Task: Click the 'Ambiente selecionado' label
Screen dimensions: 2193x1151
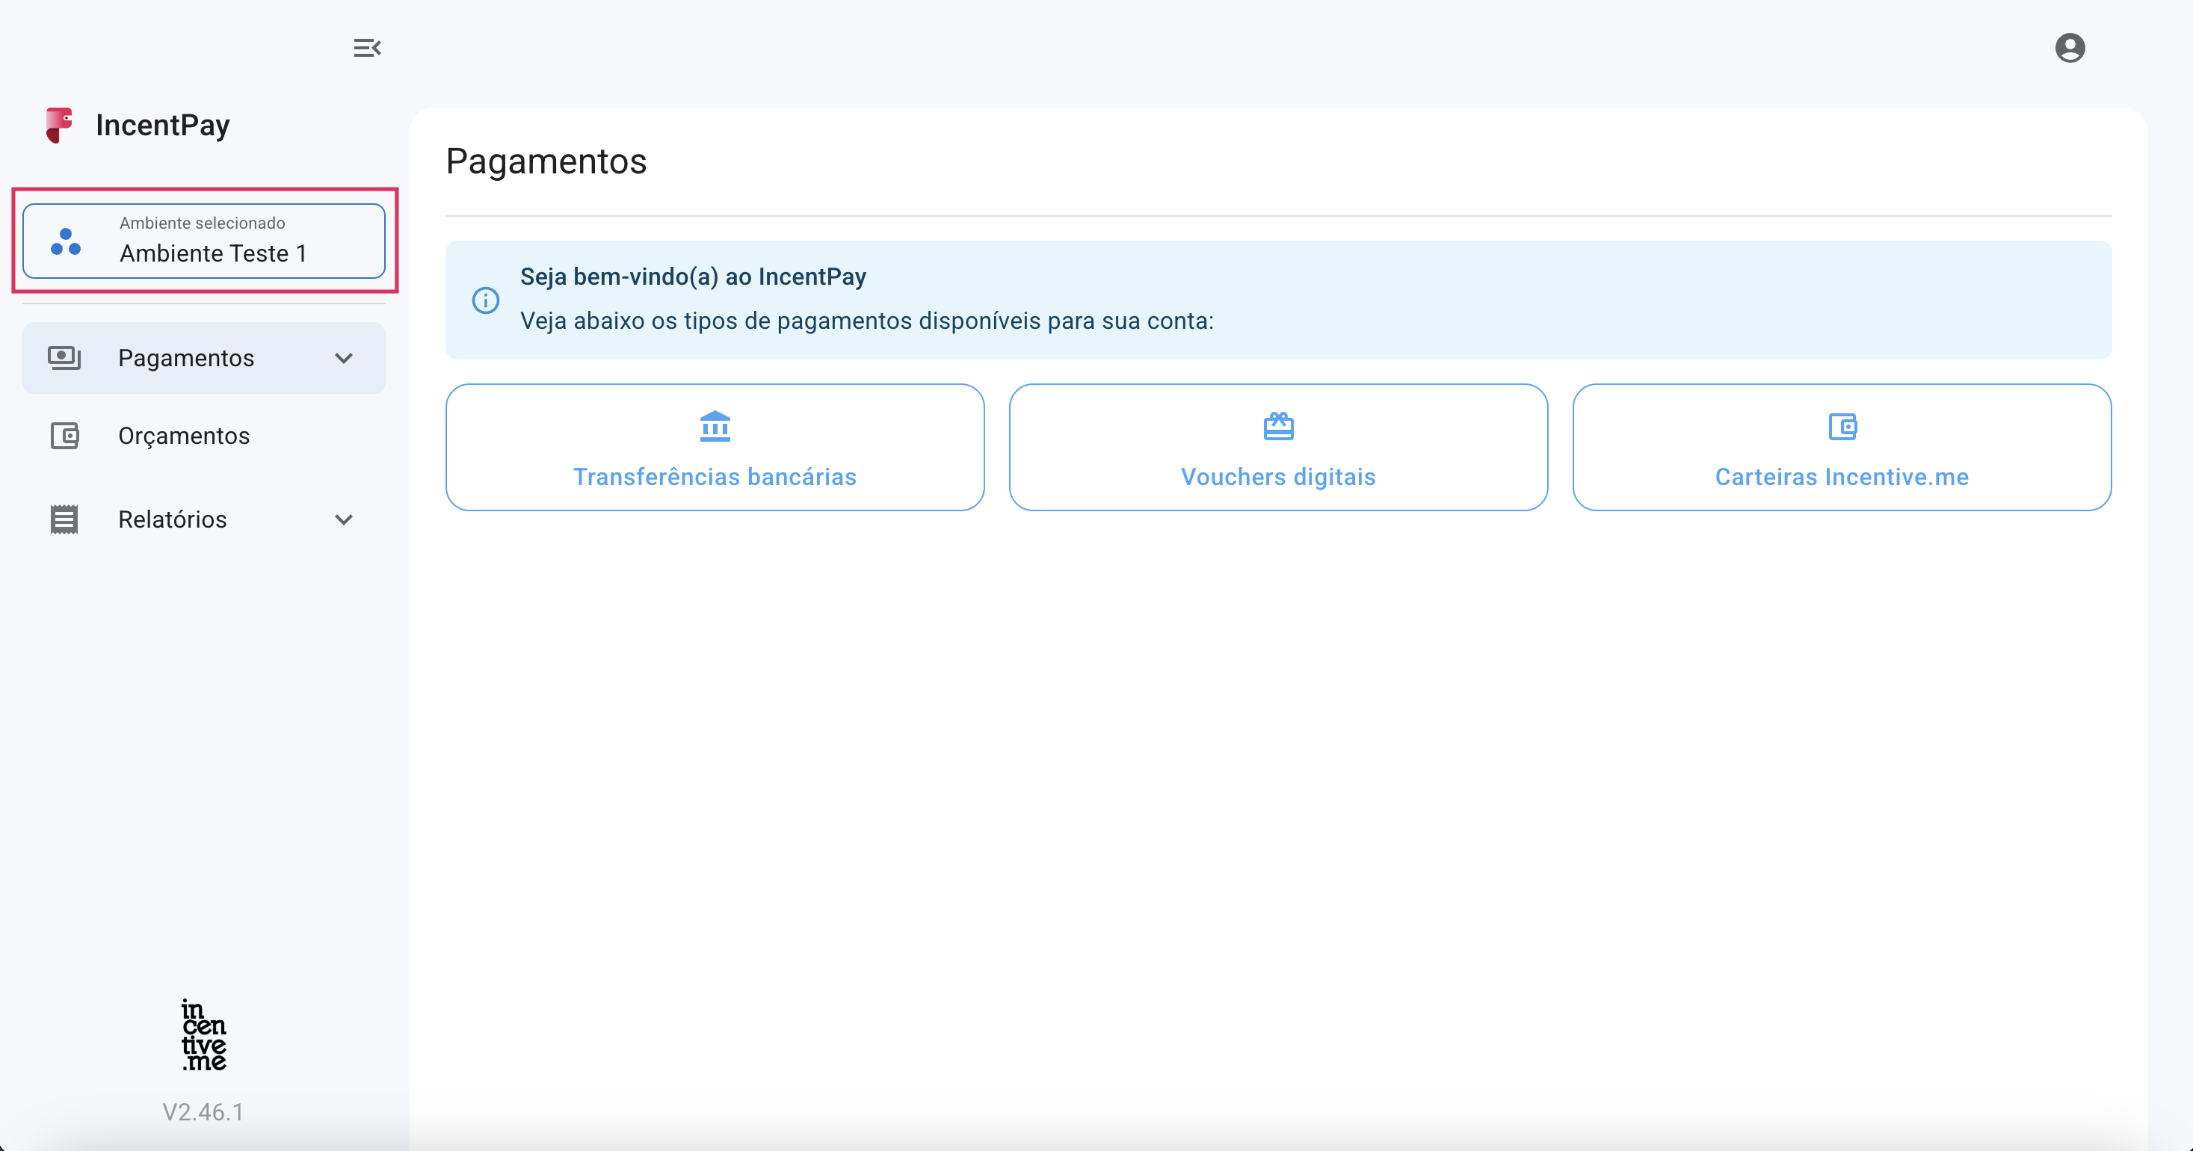Action: click(x=203, y=223)
